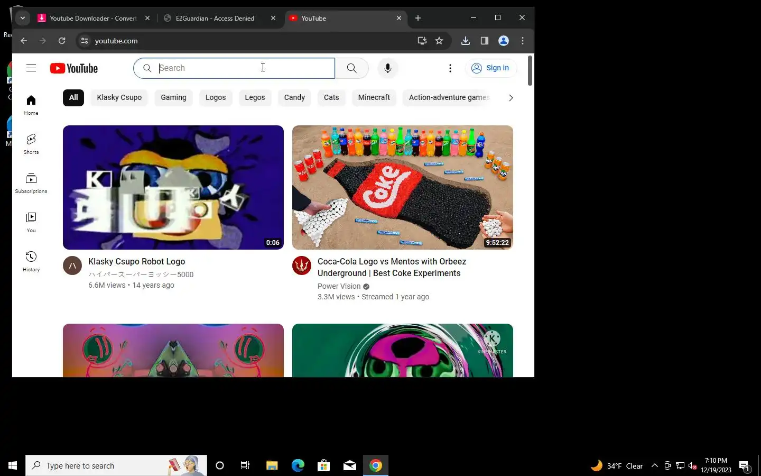
Task: Open File Explorer from taskbar
Action: point(272,465)
